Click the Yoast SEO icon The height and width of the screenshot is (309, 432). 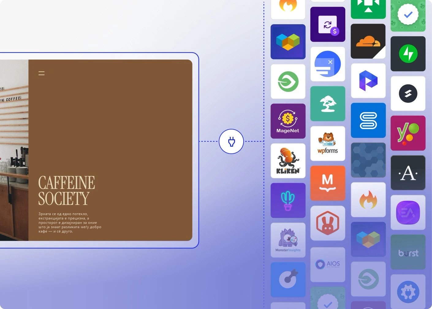[408, 133]
